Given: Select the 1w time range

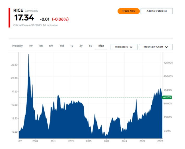Looking at the screenshot, I should click(x=31, y=46).
